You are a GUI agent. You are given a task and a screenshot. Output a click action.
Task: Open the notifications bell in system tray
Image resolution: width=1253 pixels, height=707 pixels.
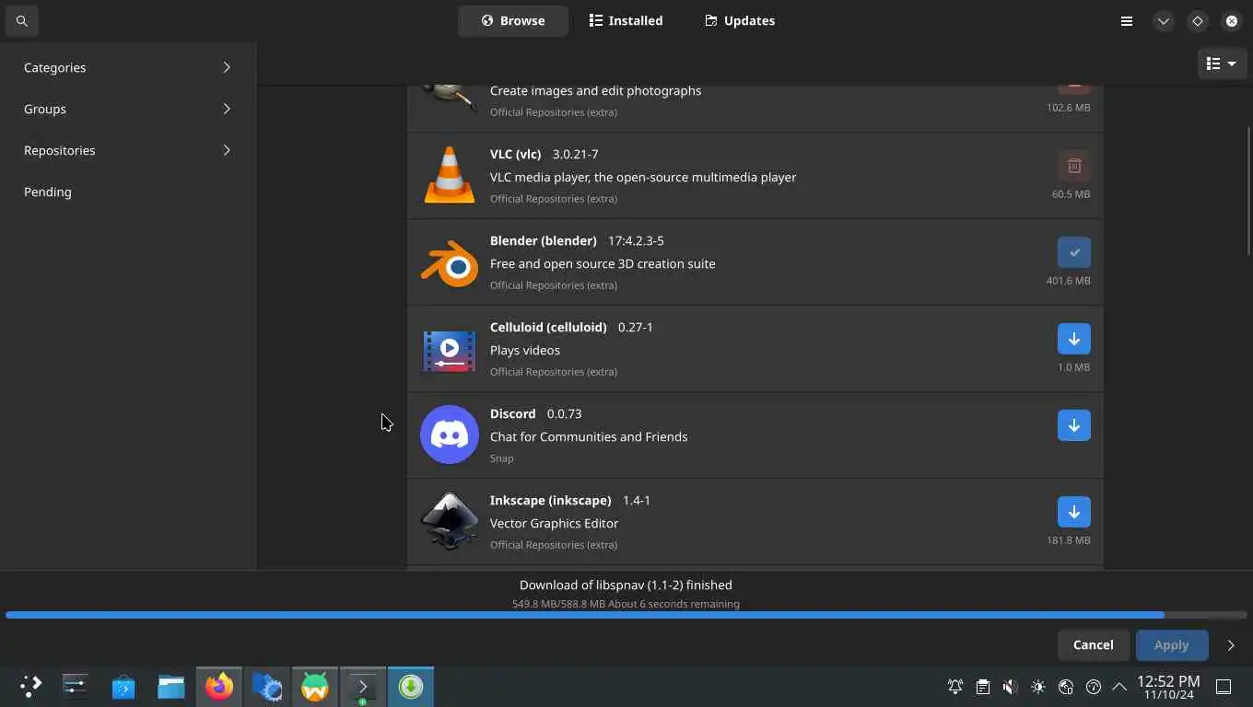point(955,687)
